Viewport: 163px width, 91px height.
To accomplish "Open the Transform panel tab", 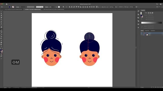I will (x=153, y=31).
